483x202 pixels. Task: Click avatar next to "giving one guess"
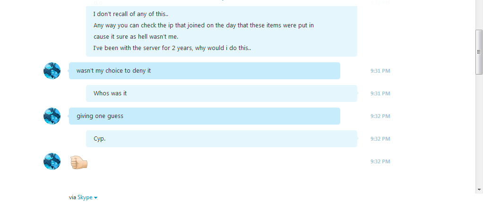click(x=52, y=116)
